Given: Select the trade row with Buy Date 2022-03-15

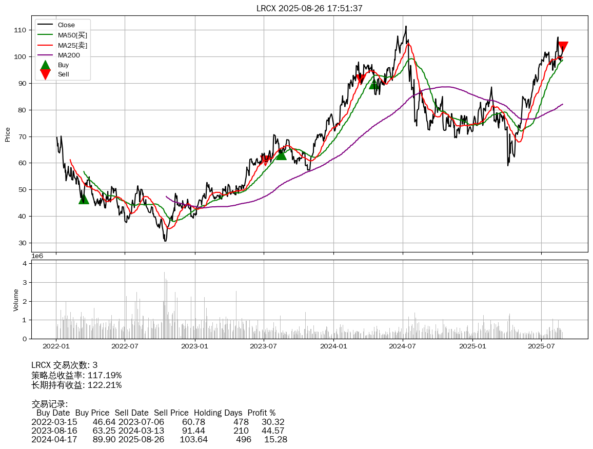Looking at the screenshot, I should pyautogui.click(x=158, y=422).
